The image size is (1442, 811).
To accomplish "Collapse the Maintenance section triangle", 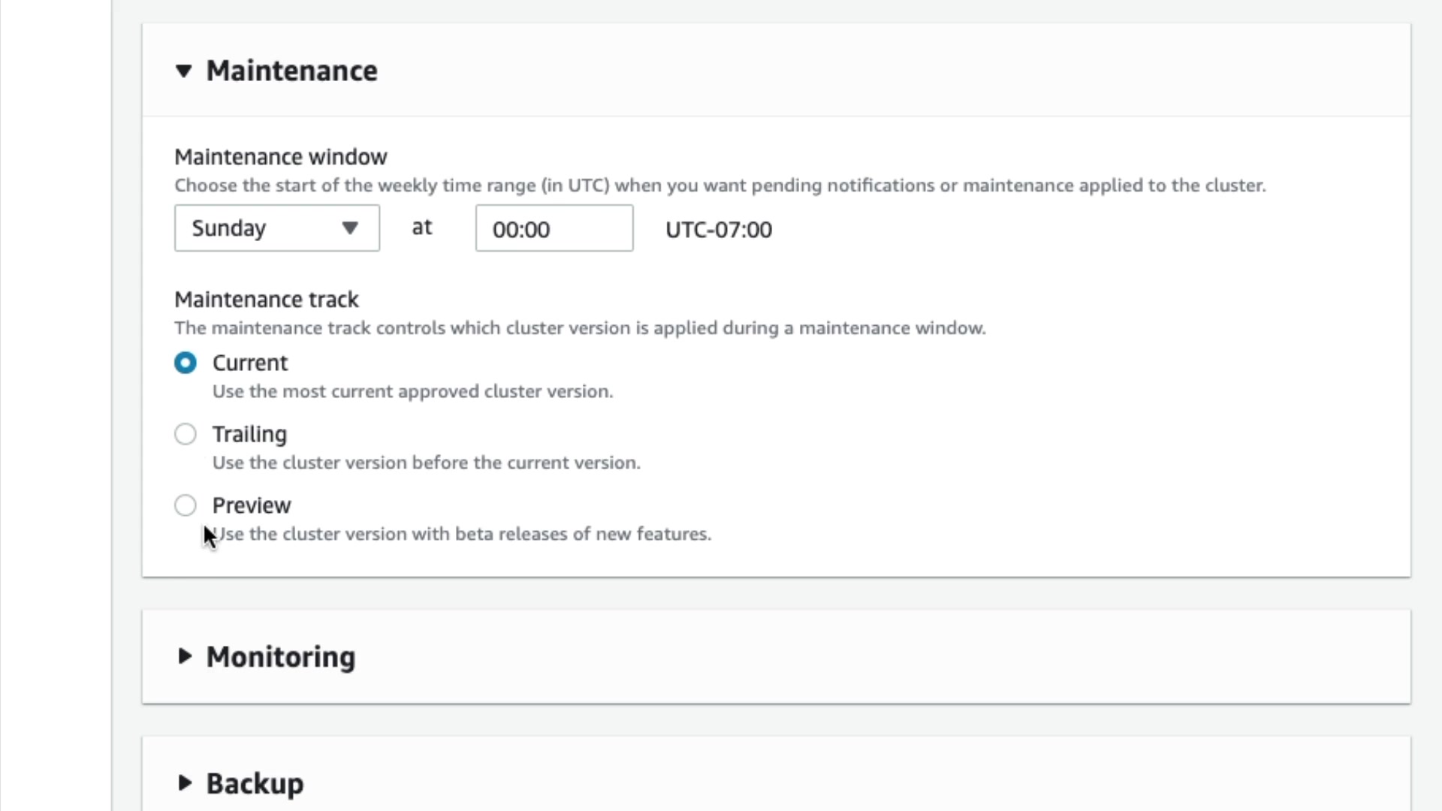I will point(184,71).
